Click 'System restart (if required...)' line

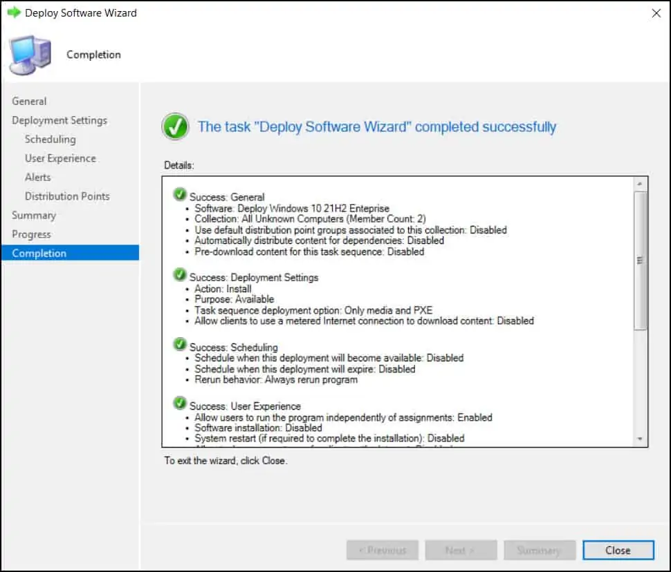point(329,439)
